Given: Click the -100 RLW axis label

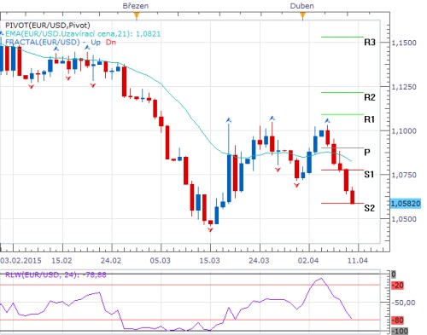Looking at the screenshot, I should pos(400,331).
